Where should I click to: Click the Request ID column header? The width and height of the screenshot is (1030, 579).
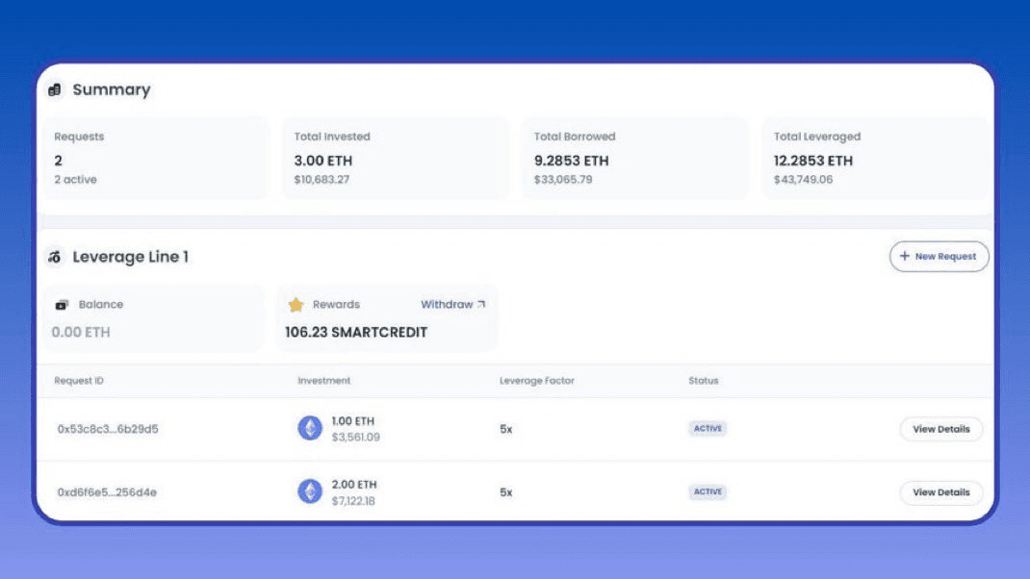[79, 381]
